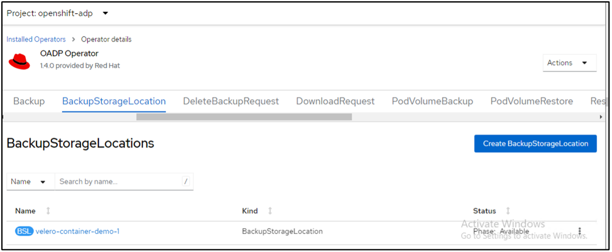Click Create BackupStorageLocation button
The height and width of the screenshot is (252, 612).
coord(535,144)
